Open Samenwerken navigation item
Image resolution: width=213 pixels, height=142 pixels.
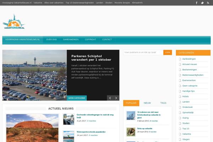pyautogui.click(x=71, y=39)
